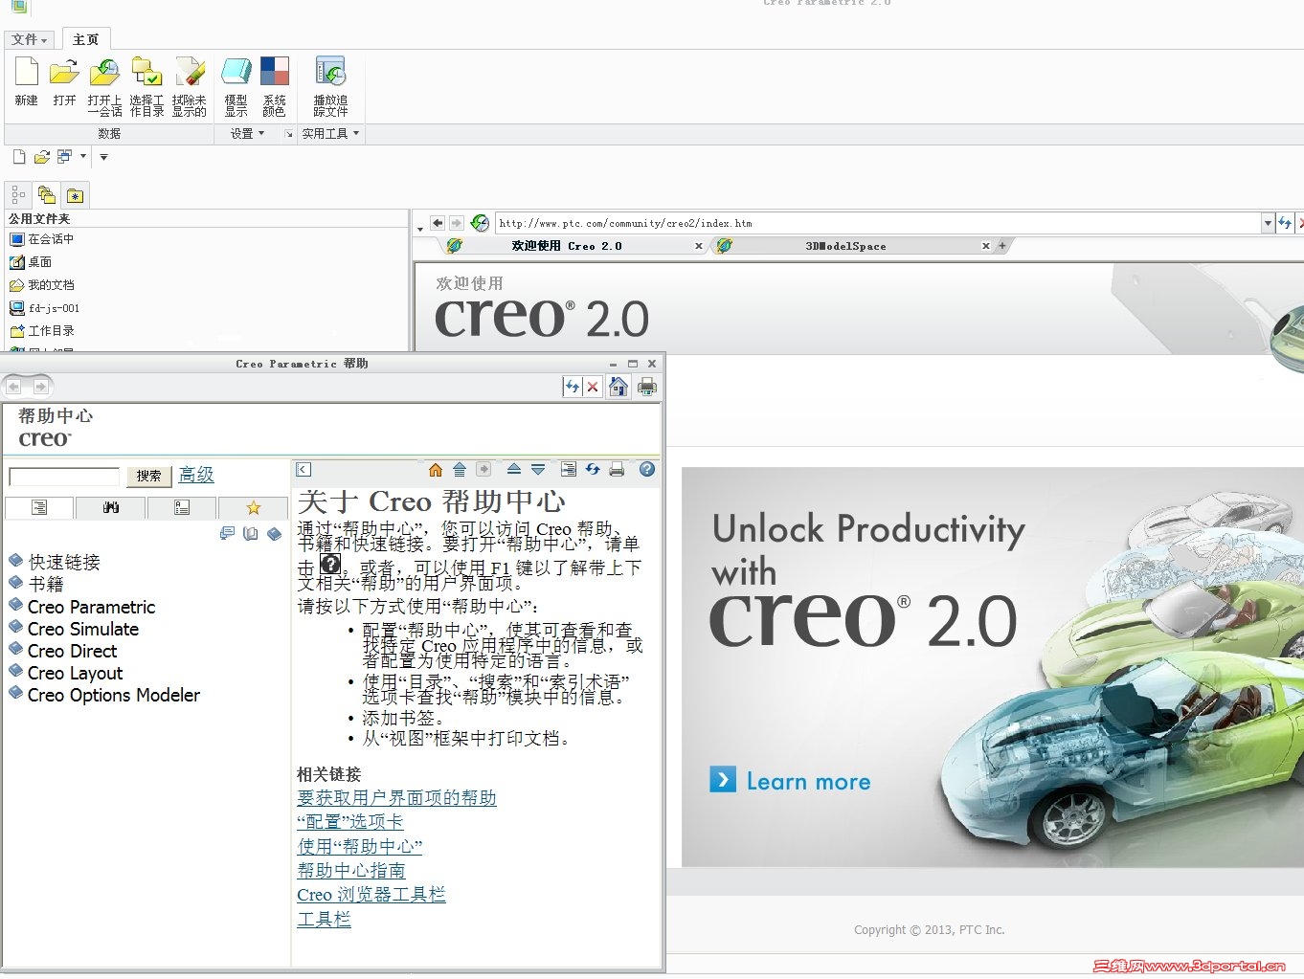
Task: Select the contents tab in help center
Action: (39, 507)
